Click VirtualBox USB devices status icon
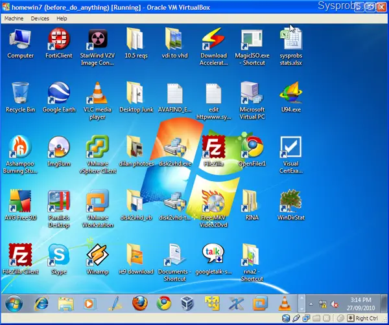This screenshot has width=389, height=325. [x=296, y=318]
